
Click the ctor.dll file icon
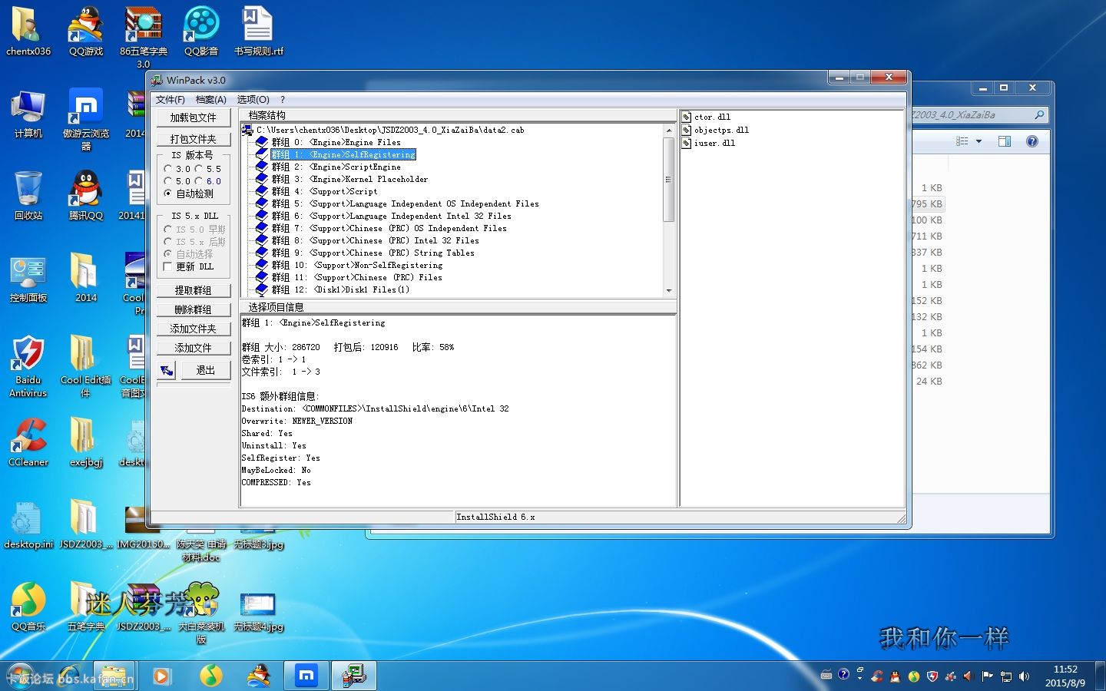click(x=687, y=117)
